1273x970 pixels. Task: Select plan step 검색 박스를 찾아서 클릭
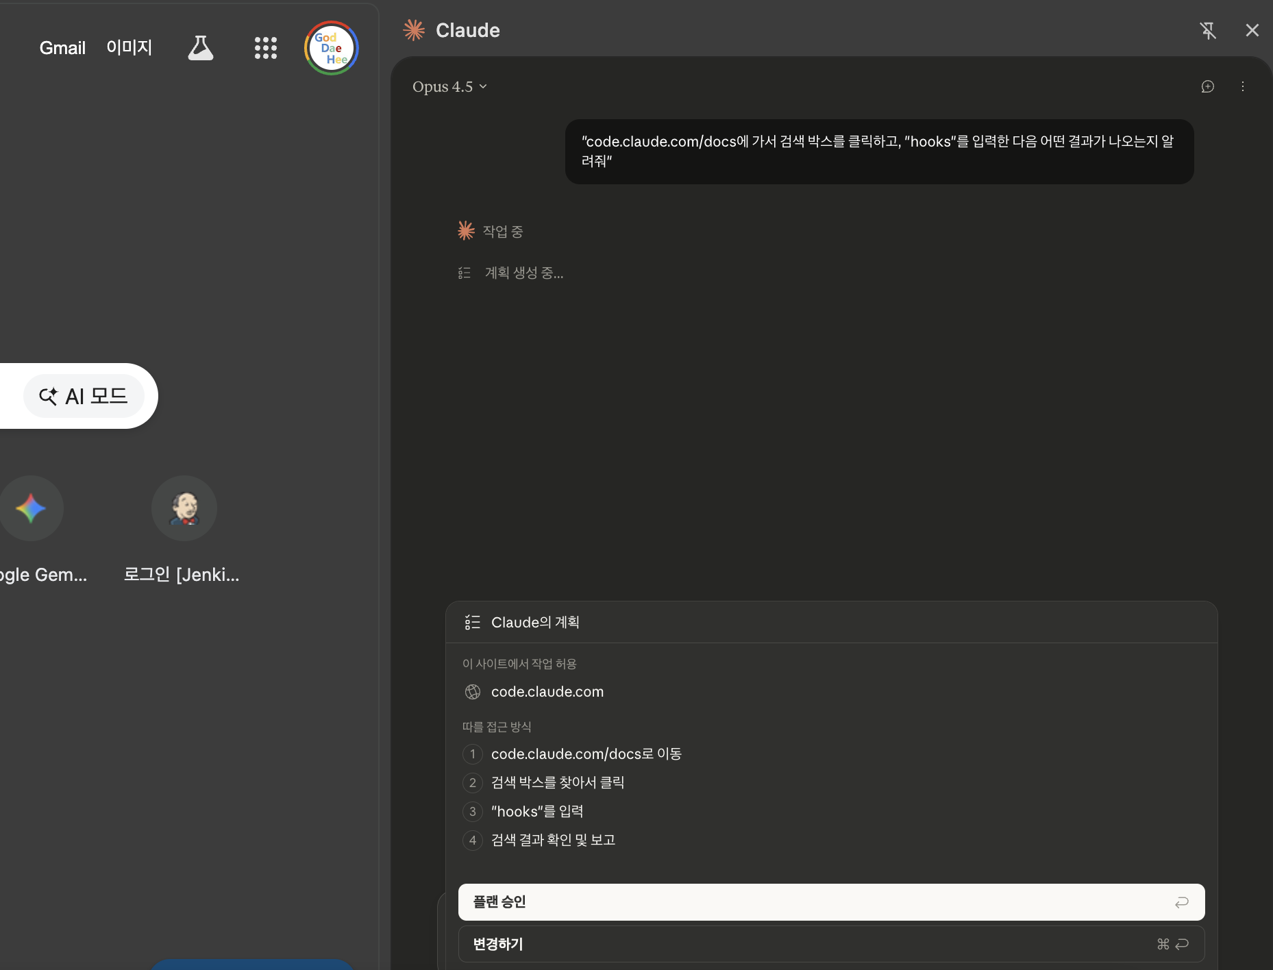[x=558, y=783]
